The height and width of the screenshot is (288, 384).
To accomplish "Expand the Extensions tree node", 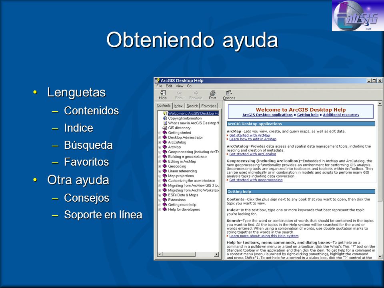I will [160, 200].
